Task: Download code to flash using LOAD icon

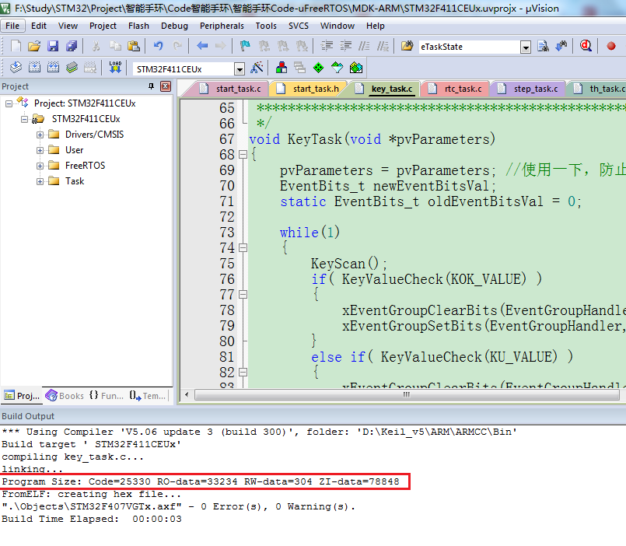Action: click(115, 68)
